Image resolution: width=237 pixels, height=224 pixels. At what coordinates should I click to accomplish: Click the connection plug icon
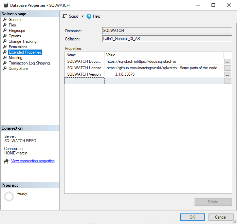tap(6, 161)
